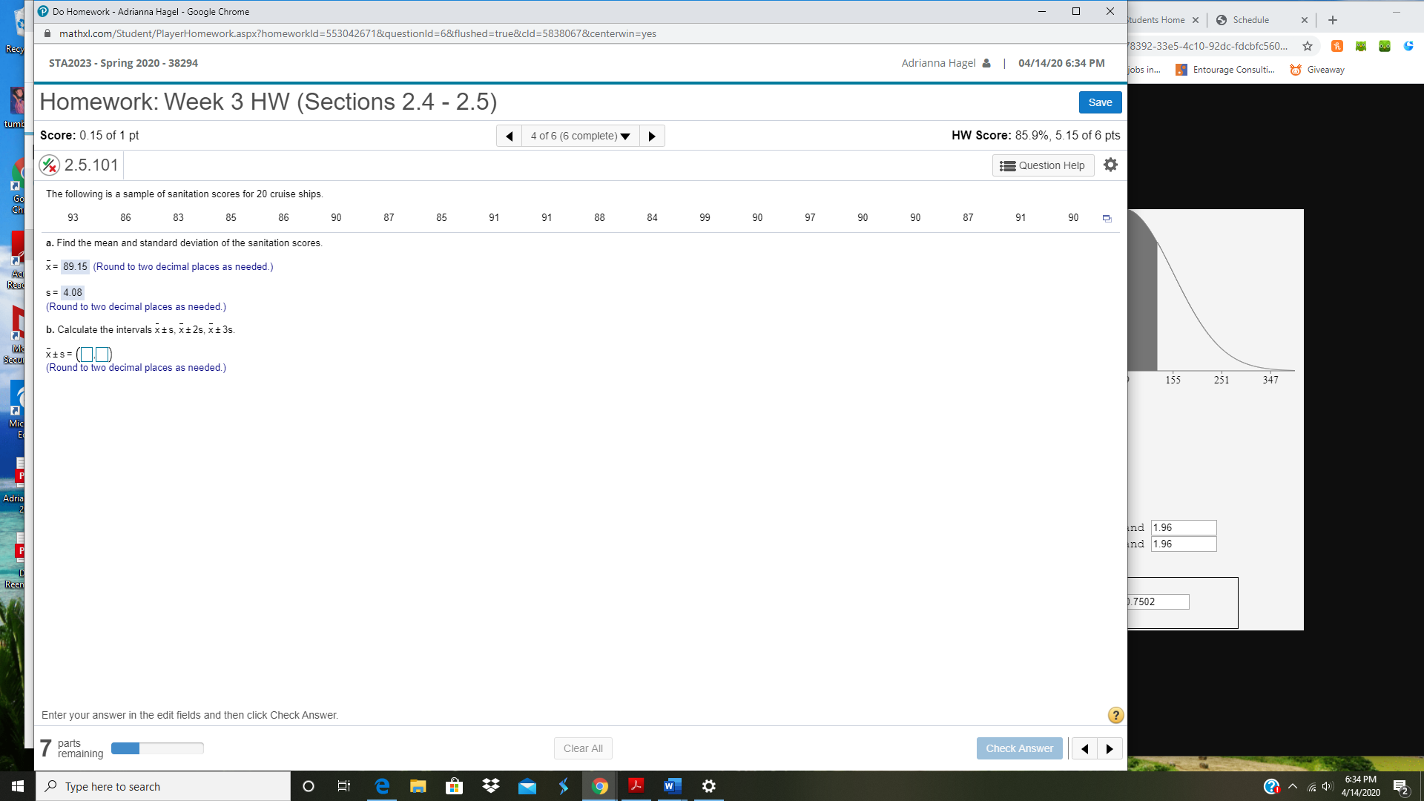The height and width of the screenshot is (801, 1424).
Task: Click the table pop-out icon beside the scores
Action: (1107, 218)
